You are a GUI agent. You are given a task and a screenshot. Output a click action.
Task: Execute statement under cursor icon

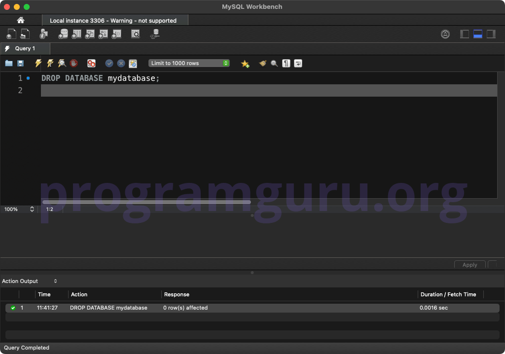click(50, 63)
